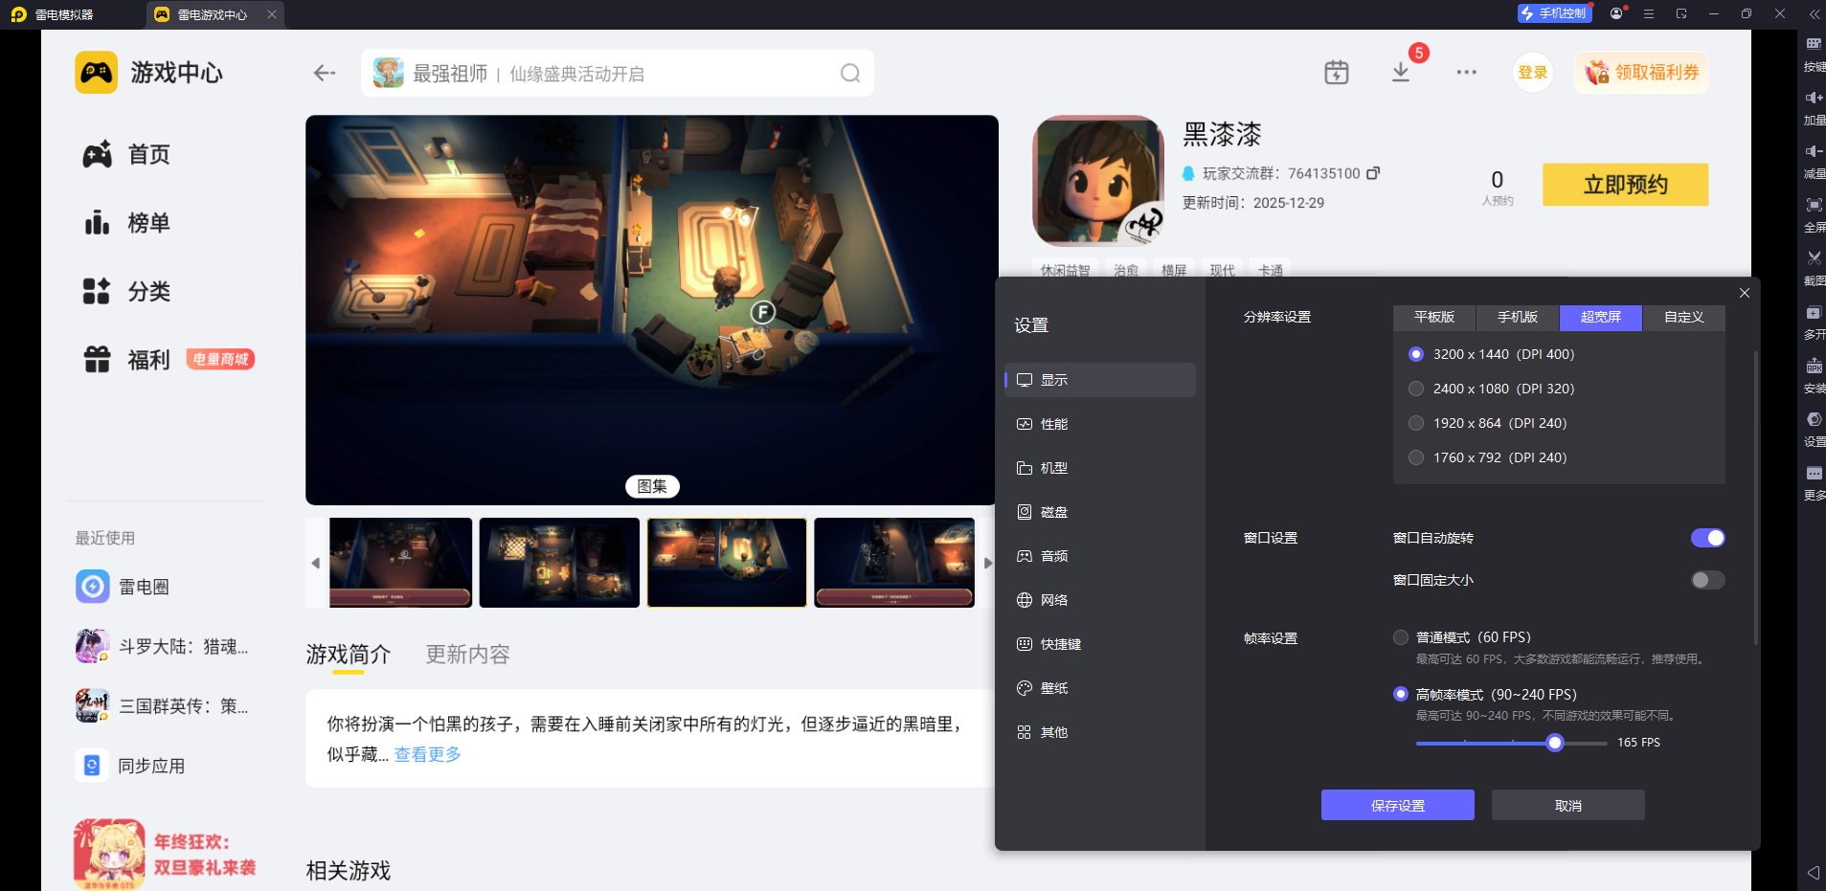Switch to 超宽屏 ultrawide resolution tab
The image size is (1826, 891).
(1601, 318)
